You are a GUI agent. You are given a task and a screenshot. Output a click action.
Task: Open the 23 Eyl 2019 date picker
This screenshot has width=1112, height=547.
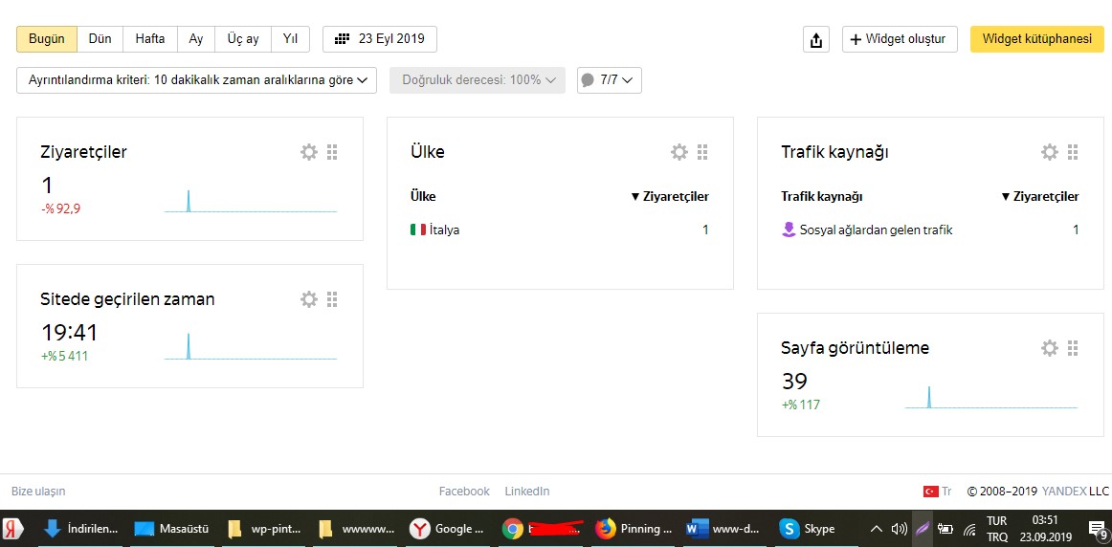[379, 39]
